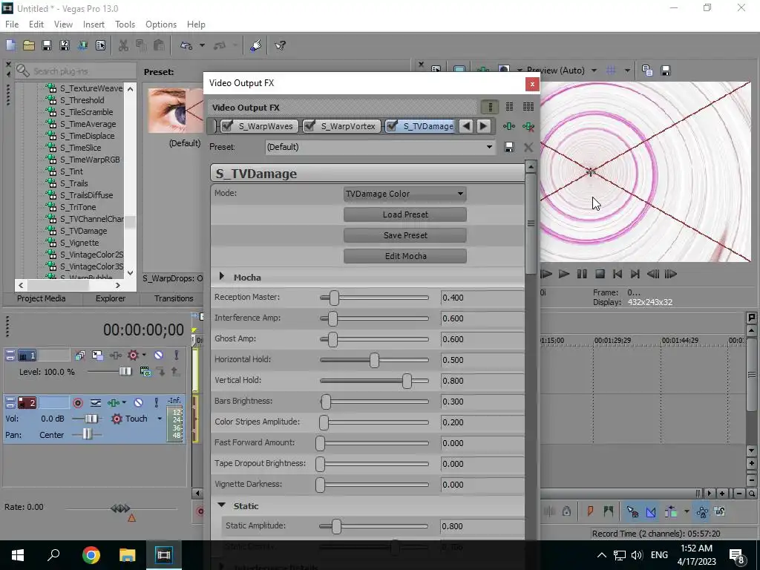Switch FX view to two-column layout

(509, 107)
